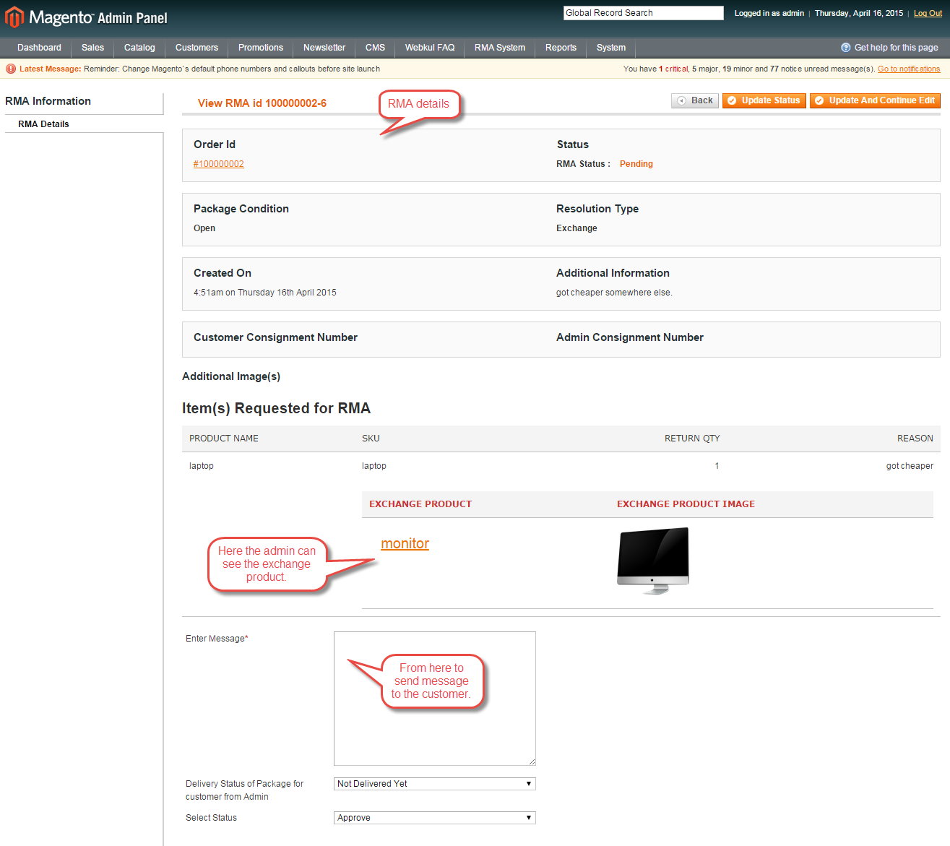The width and height of the screenshot is (950, 846).
Task: Open the Catalog menu
Action: click(x=139, y=48)
